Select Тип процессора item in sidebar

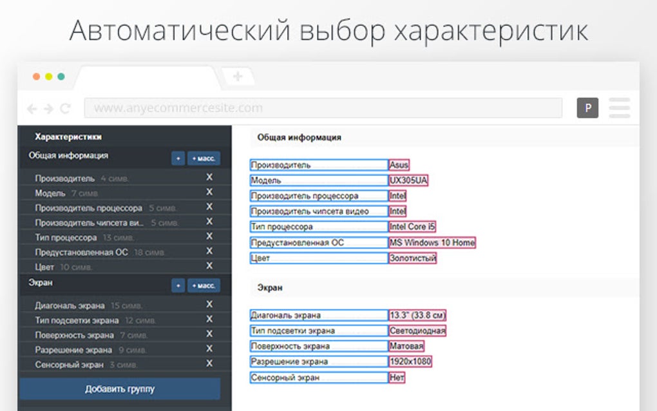66,238
